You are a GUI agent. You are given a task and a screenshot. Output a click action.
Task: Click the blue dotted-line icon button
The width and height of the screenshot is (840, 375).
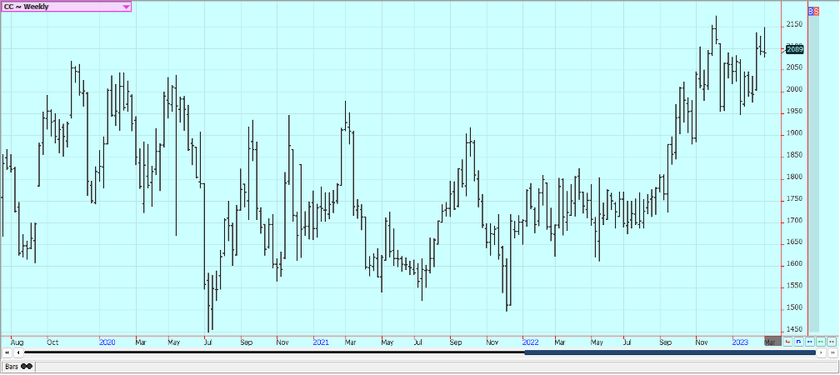click(809, 342)
